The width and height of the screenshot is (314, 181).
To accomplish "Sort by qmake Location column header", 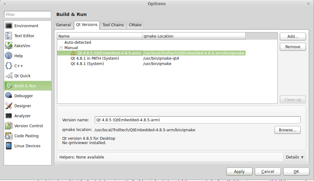I will (x=194, y=36).
